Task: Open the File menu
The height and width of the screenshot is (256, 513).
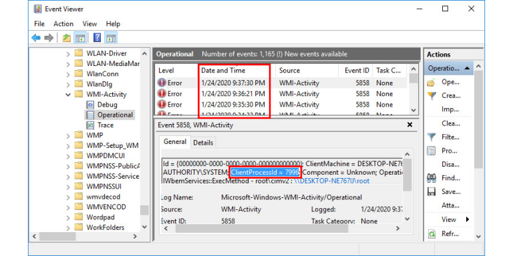Action: click(x=39, y=24)
